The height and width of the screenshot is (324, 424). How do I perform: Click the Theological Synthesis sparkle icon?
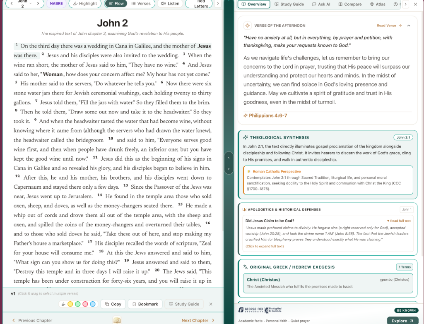pos(246,137)
